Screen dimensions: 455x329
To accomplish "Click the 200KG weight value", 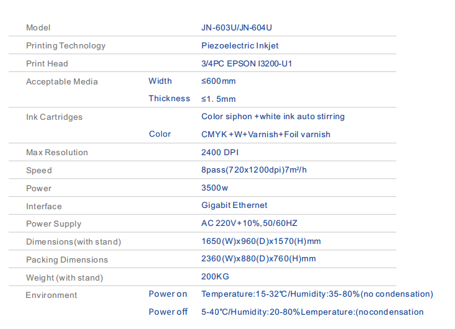I will [x=214, y=277].
